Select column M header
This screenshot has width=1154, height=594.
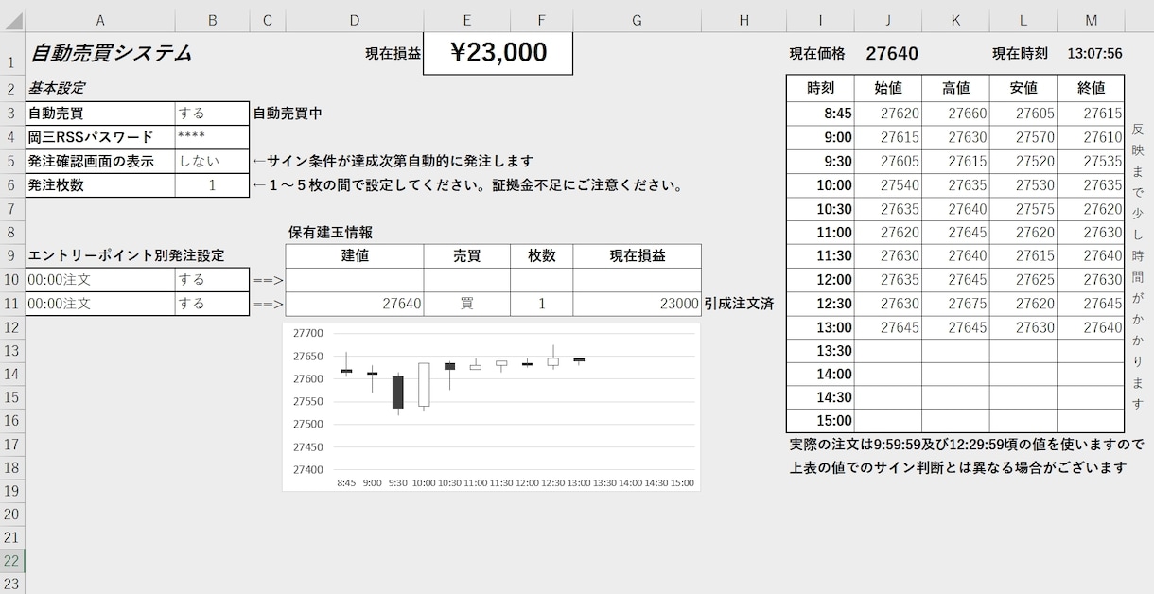(x=1091, y=21)
